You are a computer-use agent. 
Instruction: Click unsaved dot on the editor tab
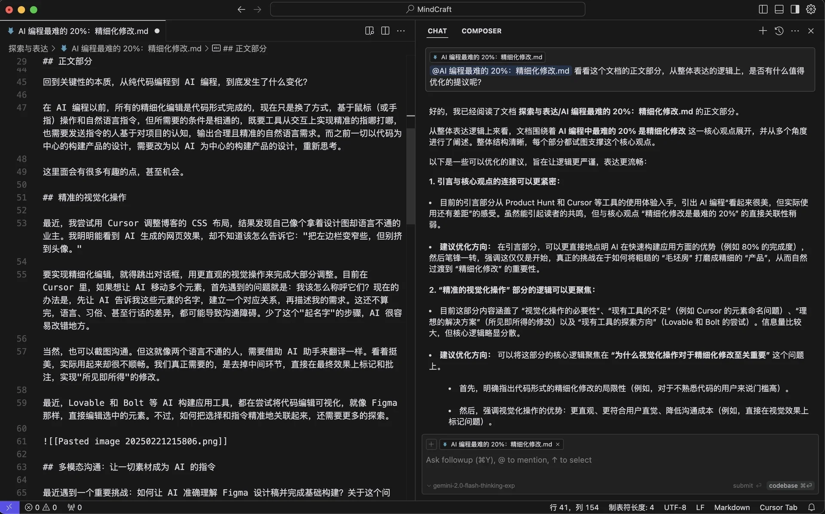(x=157, y=31)
